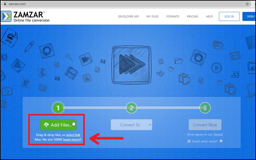Click the Convert Now button
This screenshot has width=256, height=160.
(205, 125)
